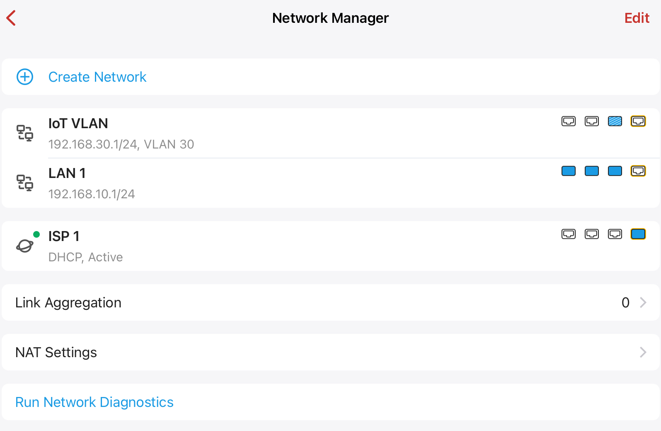This screenshot has width=661, height=431.
Task: Click the striped blue port on IoT VLAN
Action: click(x=615, y=121)
